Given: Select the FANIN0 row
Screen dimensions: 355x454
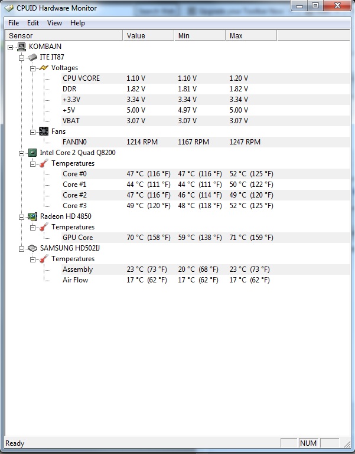Looking at the screenshot, I should pos(206,142).
